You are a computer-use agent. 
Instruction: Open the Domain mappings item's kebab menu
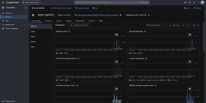pyautogui.click(x=26, y=29)
